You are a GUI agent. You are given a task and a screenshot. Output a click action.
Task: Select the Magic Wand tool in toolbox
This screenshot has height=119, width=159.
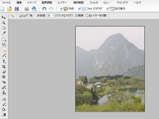tap(4, 50)
